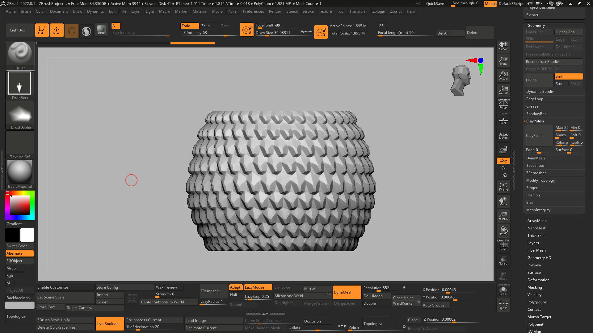Adjust the Z Intensity slider
This screenshot has height=333, width=593.
pos(210,33)
